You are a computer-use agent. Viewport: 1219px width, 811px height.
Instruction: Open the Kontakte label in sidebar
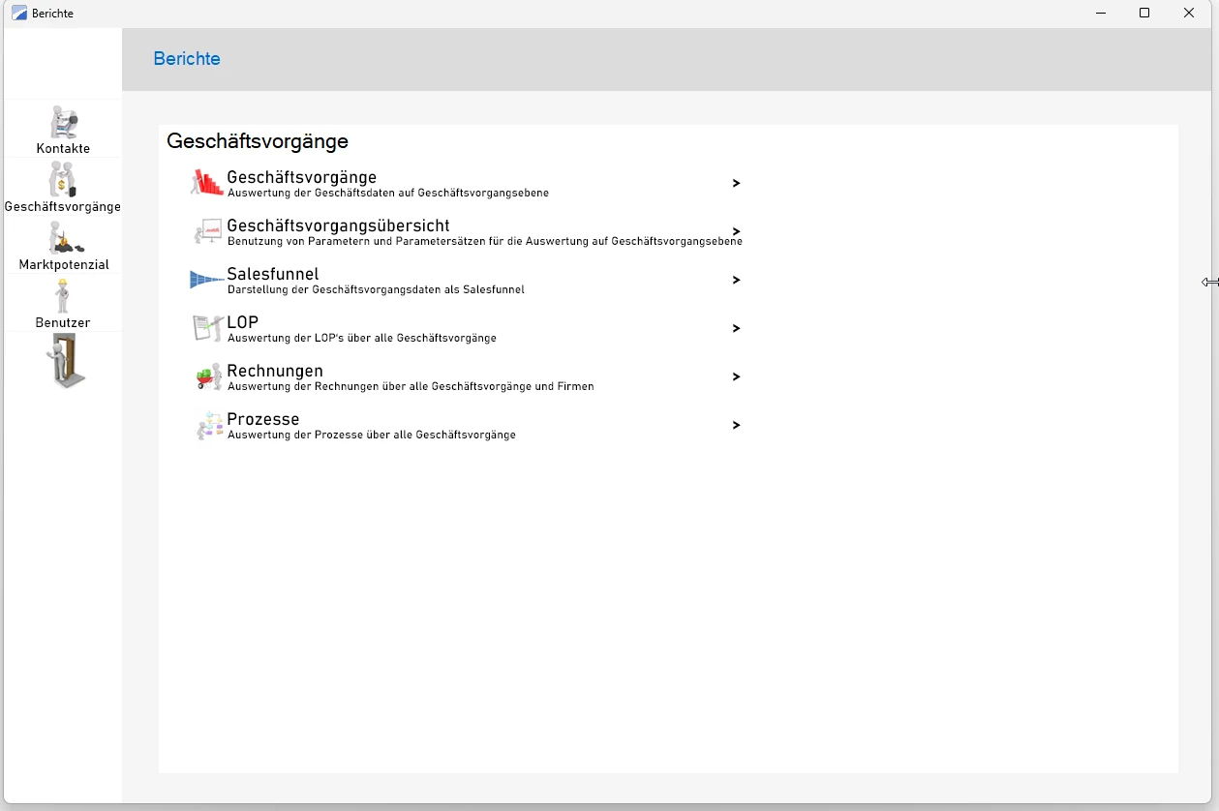63,149
